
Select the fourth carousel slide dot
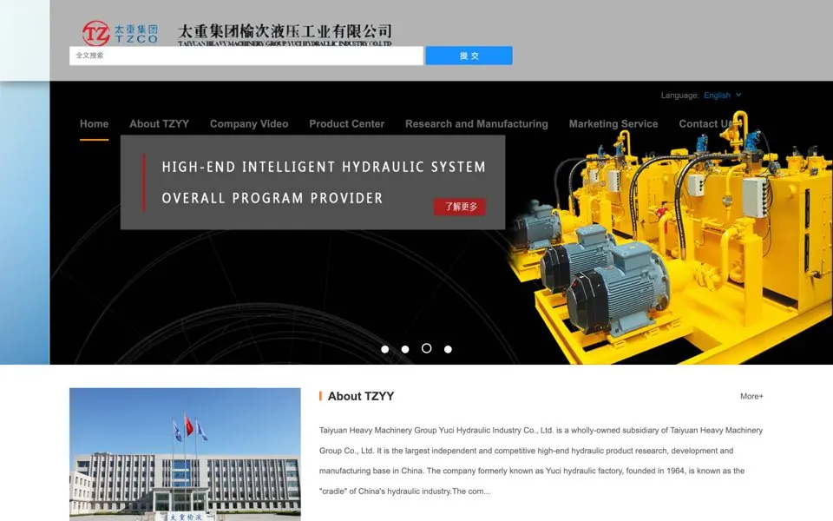coord(448,349)
